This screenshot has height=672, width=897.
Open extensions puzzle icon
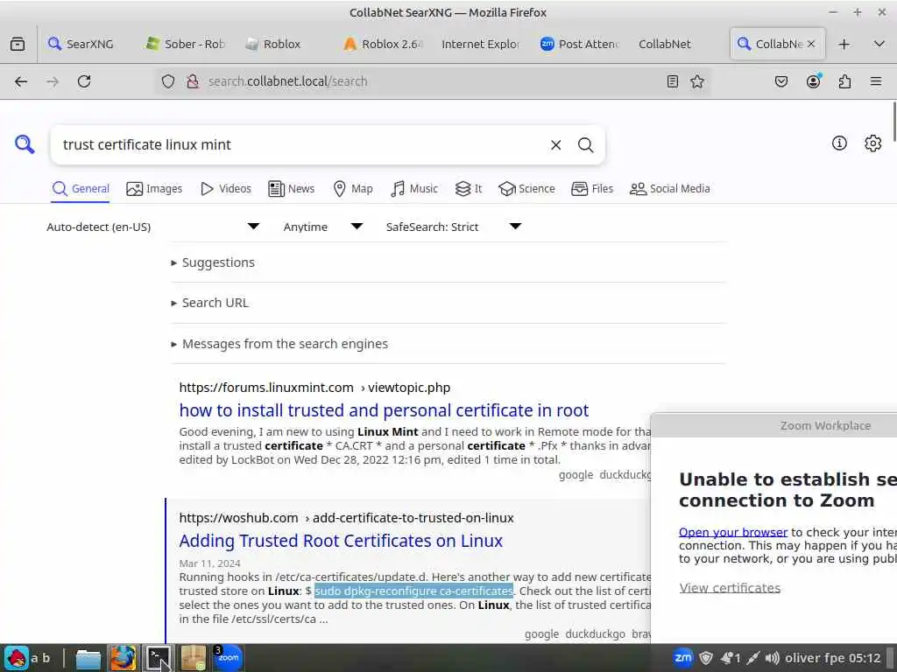844,81
